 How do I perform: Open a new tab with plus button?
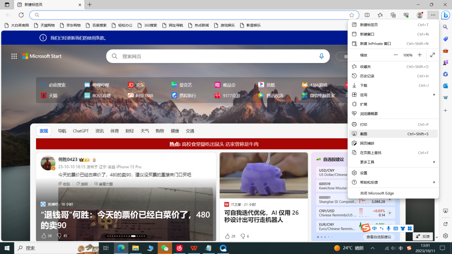click(x=90, y=5)
